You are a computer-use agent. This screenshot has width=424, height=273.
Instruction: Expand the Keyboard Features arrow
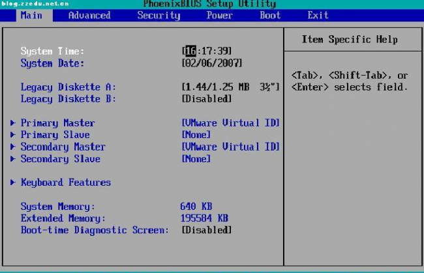[12, 182]
